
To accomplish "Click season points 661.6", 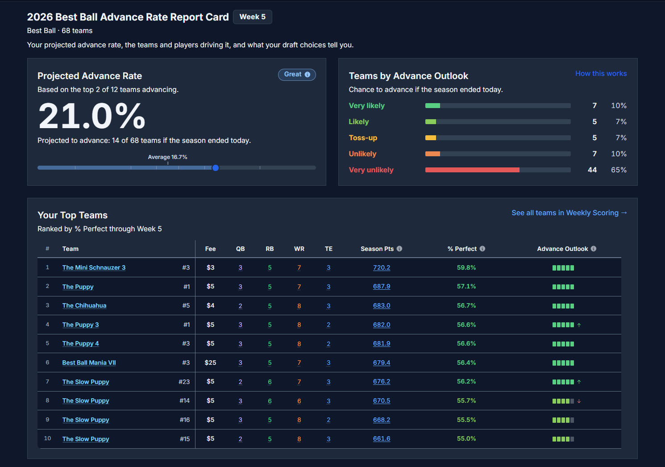I will (x=382, y=439).
